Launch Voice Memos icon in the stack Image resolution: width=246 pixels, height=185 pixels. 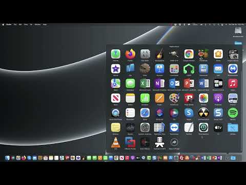click(x=145, y=142)
